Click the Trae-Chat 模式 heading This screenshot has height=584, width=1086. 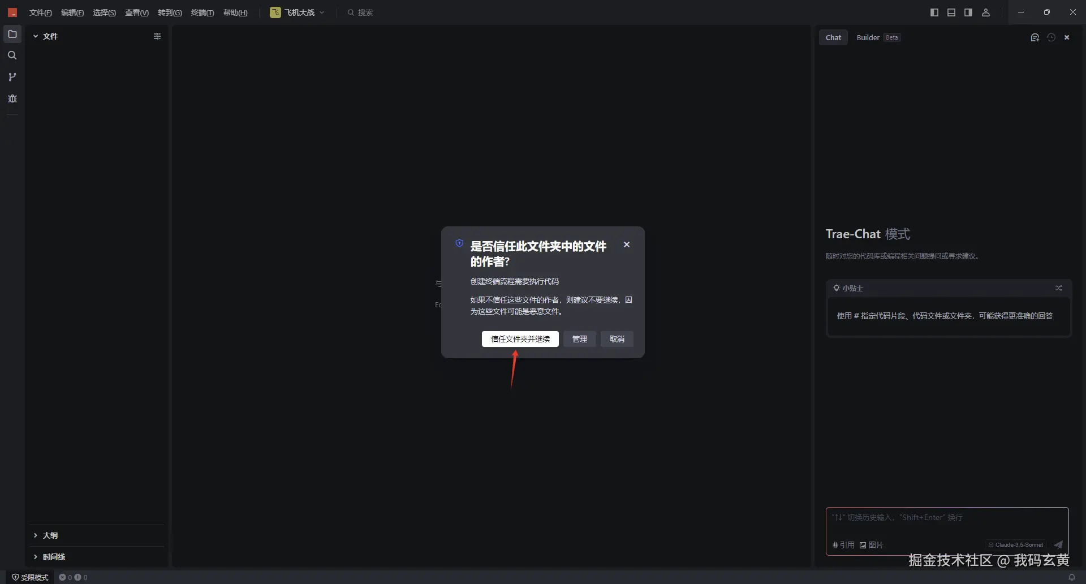point(868,234)
